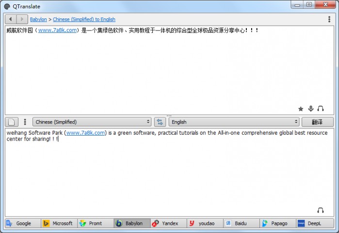
Task: Switch to Papago translation service
Action: [x=277, y=223]
